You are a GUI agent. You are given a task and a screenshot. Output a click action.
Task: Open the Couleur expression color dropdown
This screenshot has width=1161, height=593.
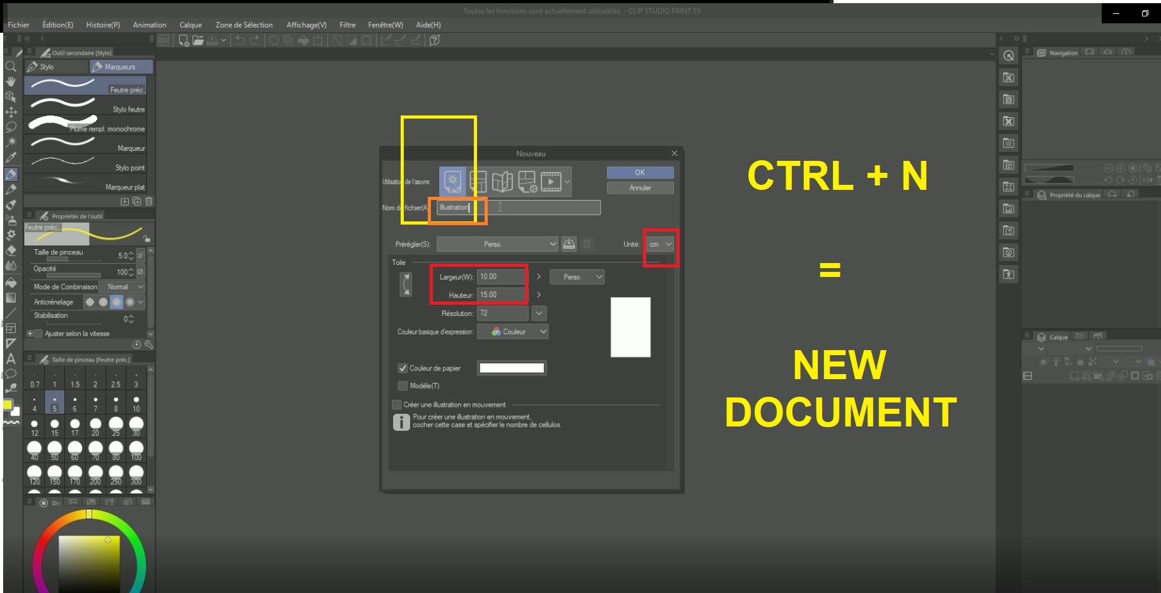point(512,332)
